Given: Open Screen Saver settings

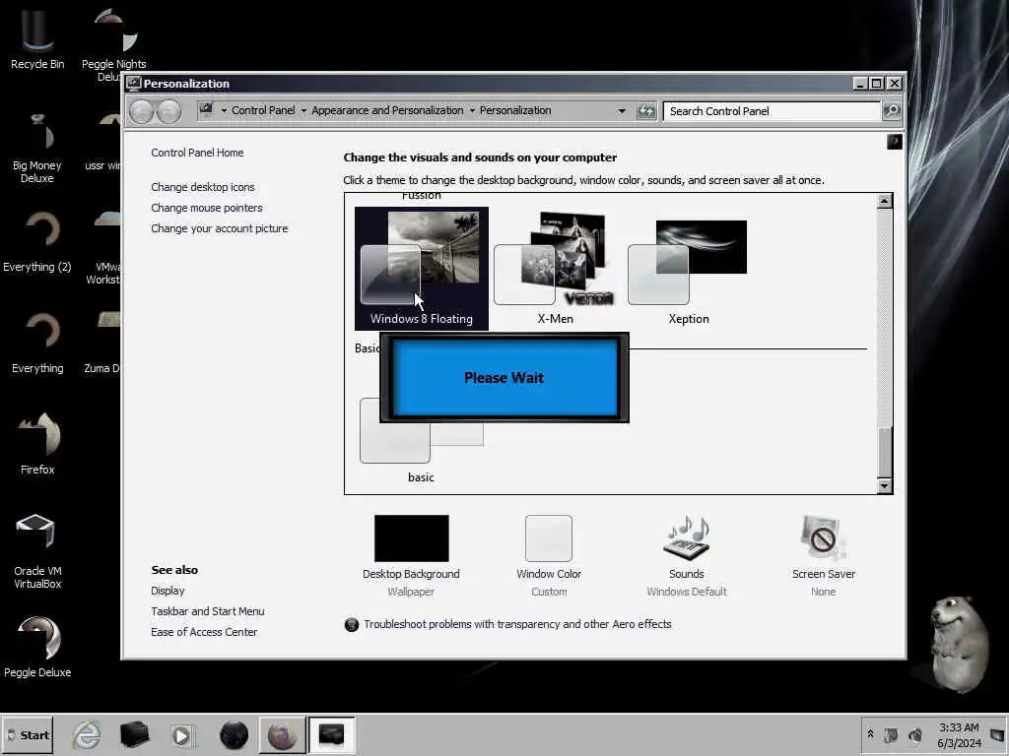Looking at the screenshot, I should coord(824,556).
